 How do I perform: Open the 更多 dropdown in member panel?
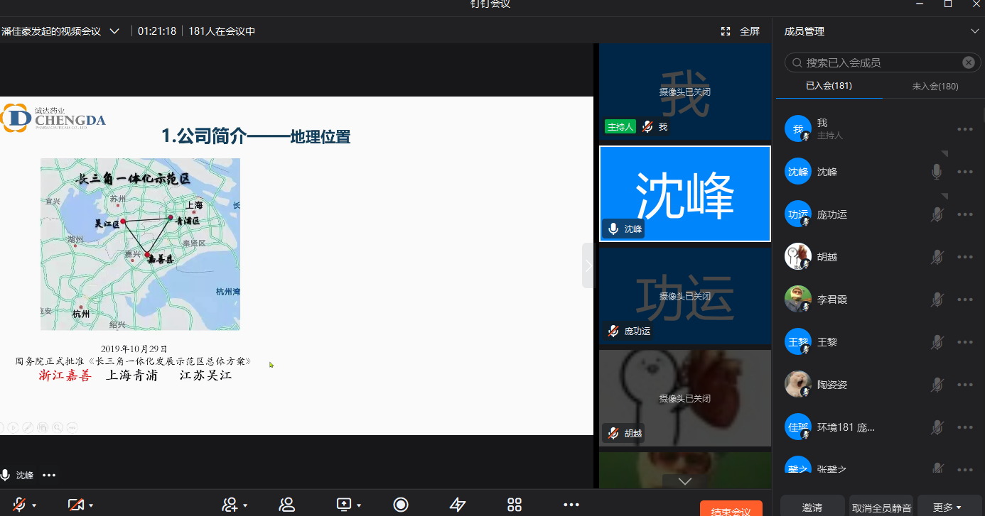click(x=949, y=507)
